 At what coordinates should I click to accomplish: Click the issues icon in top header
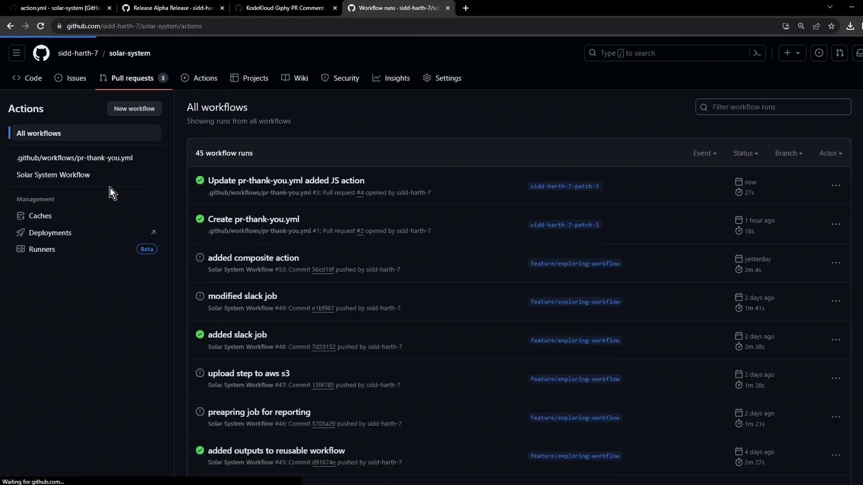(819, 53)
